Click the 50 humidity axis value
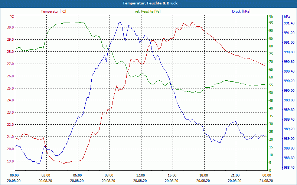 (271, 93)
